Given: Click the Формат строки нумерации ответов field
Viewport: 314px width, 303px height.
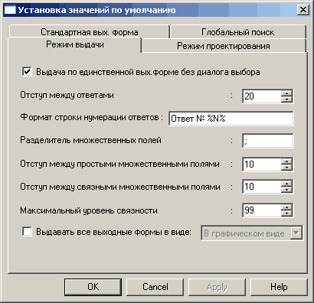Looking at the screenshot, I should point(231,119).
